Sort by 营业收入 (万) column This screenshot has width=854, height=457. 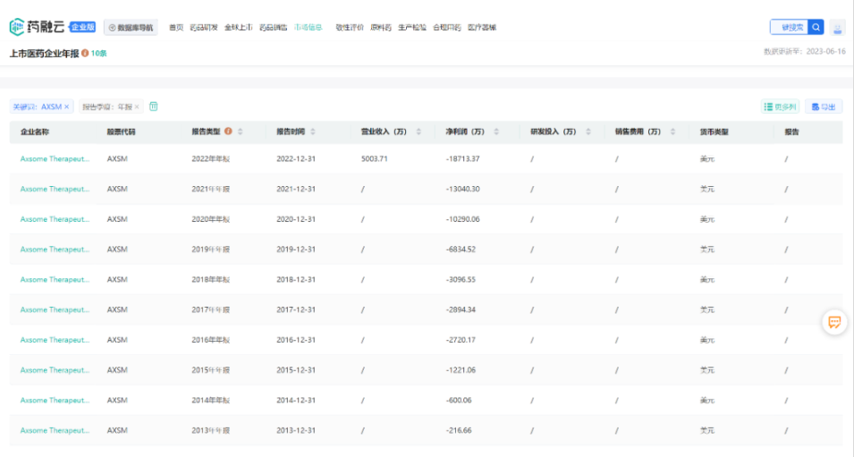[x=418, y=131]
